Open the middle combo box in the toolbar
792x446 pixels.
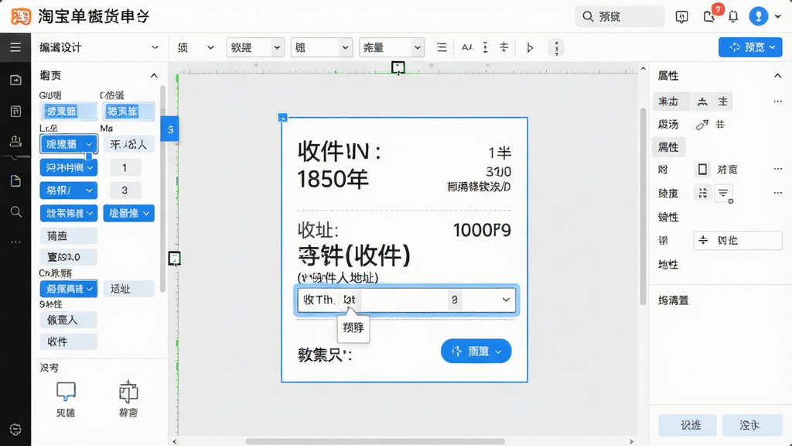coord(321,47)
